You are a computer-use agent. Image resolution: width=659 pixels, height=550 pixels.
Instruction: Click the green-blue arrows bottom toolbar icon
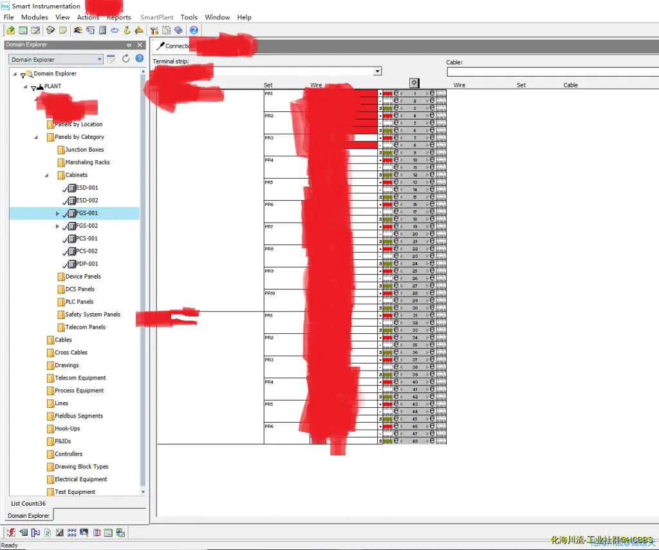pyautogui.click(x=120, y=533)
